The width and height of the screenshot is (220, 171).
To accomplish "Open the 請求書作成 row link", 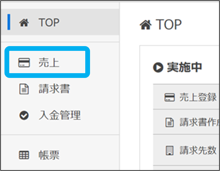I will click(x=199, y=122).
